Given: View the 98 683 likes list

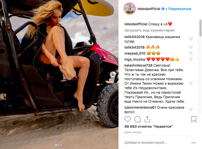Looking at the screenshot, I should click(148, 126).
